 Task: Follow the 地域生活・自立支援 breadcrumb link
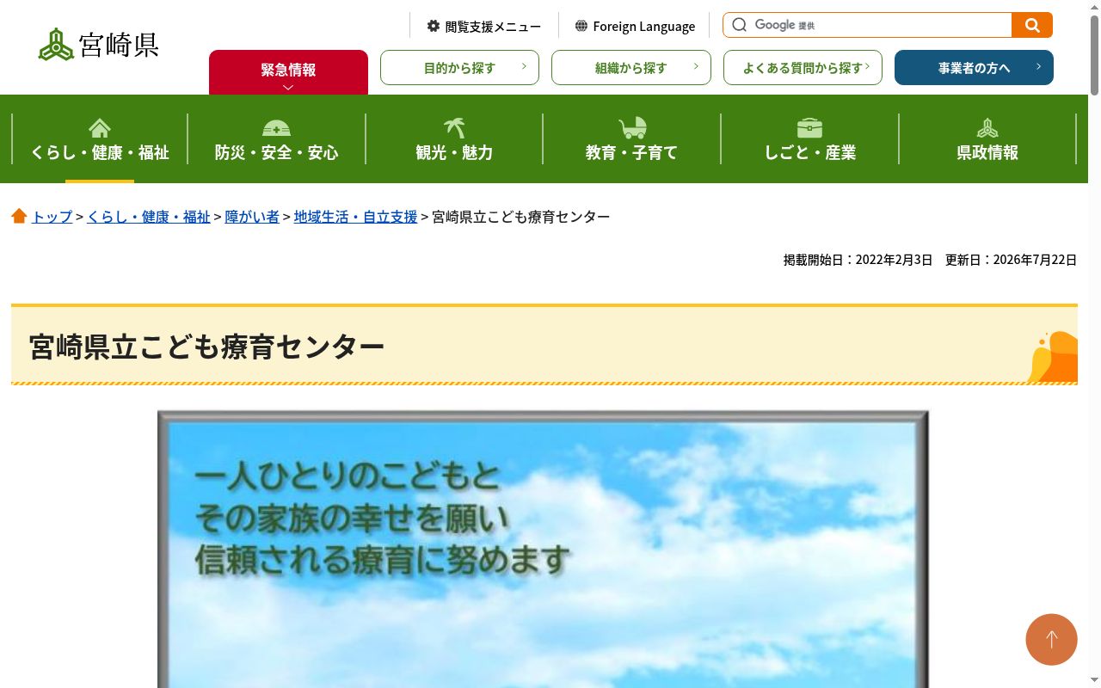tap(355, 217)
